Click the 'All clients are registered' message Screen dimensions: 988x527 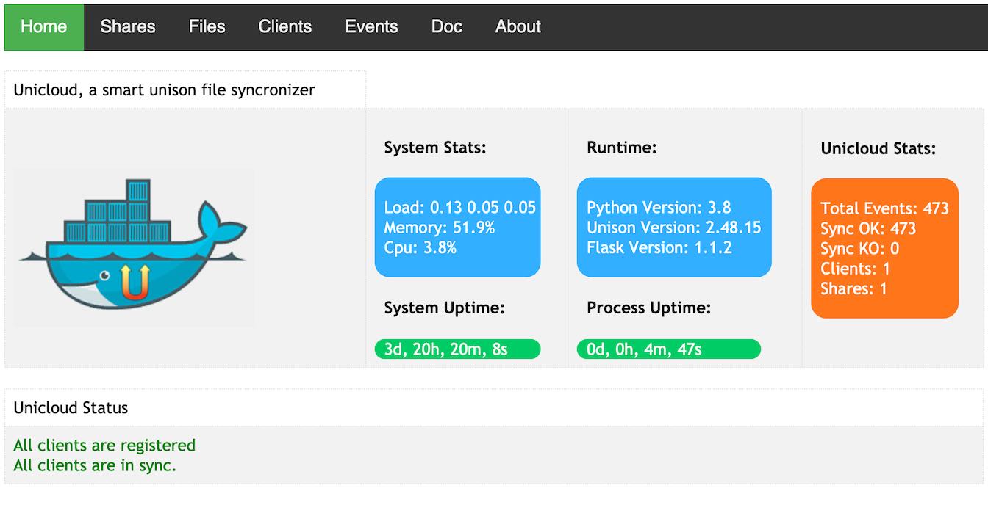point(104,446)
